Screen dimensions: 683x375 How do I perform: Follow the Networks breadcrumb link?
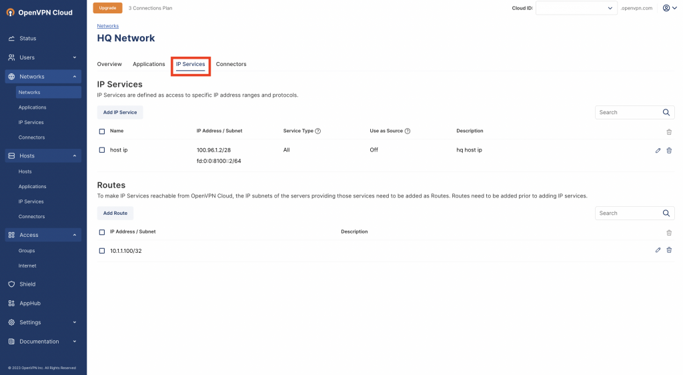[107, 26]
